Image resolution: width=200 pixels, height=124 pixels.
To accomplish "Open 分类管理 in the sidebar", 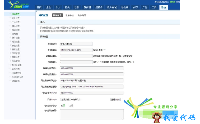I will coord(16,61).
